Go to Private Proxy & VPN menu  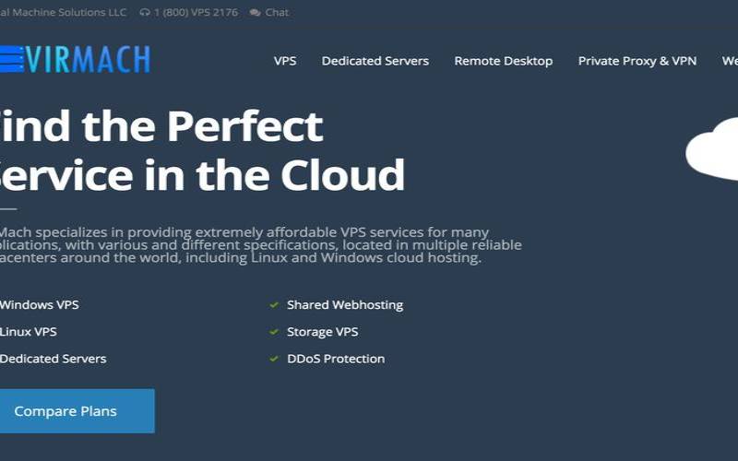point(637,61)
